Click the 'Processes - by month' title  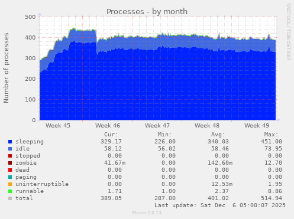[x=147, y=12]
